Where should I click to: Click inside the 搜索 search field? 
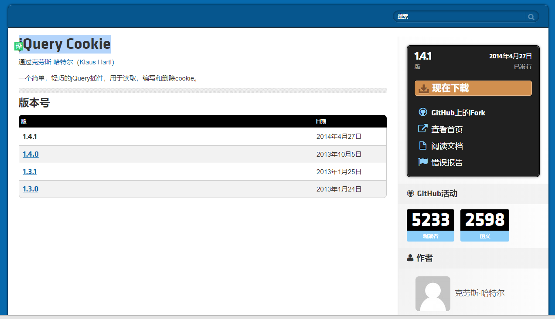[458, 16]
